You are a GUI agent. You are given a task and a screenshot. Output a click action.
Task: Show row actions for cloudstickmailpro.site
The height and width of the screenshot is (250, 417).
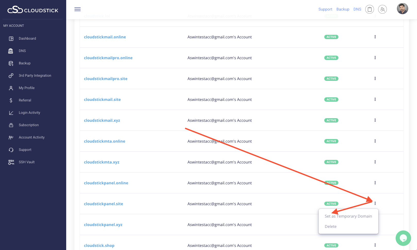(375, 79)
